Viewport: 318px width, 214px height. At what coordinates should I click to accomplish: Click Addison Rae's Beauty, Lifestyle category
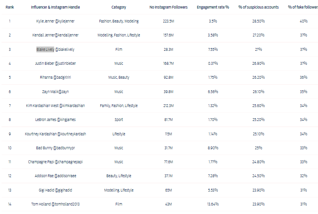tap(119, 176)
